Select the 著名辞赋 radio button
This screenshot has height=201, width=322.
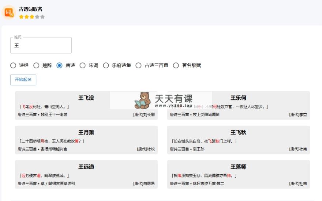[x=176, y=65]
